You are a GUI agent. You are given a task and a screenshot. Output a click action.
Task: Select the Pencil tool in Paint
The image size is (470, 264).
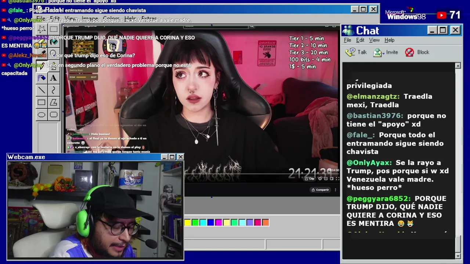pyautogui.click(x=41, y=66)
